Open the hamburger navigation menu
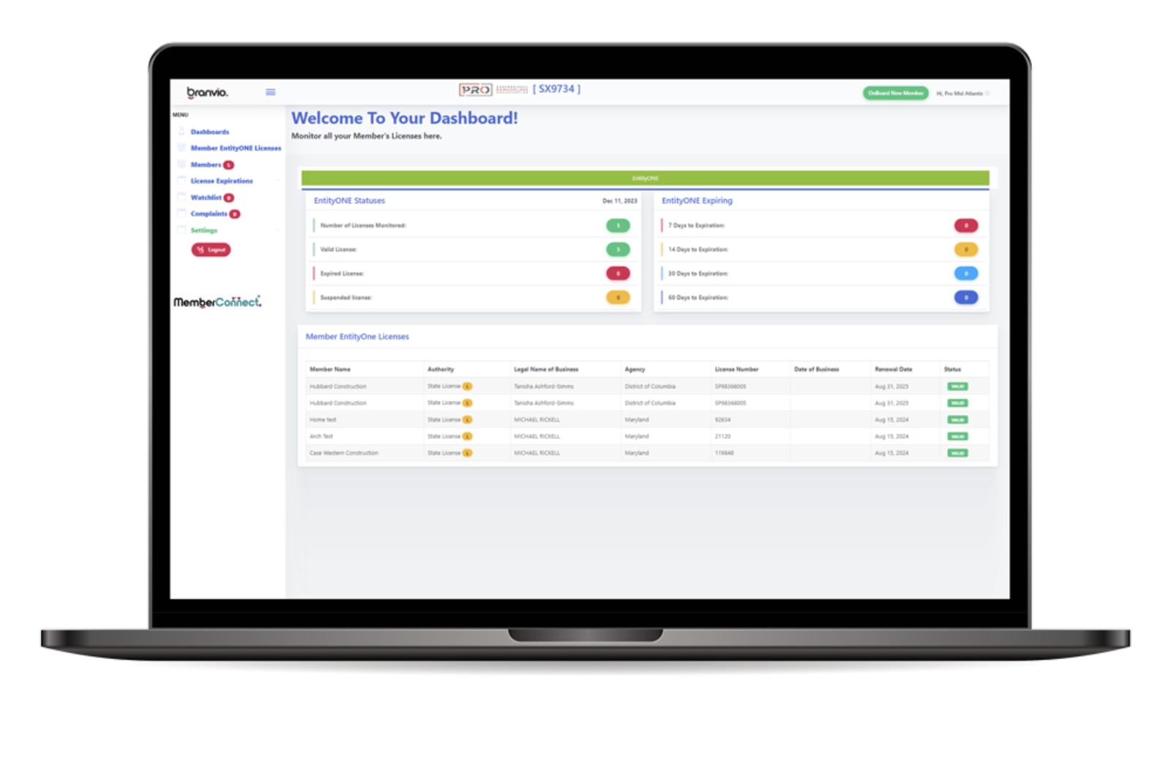 click(270, 92)
